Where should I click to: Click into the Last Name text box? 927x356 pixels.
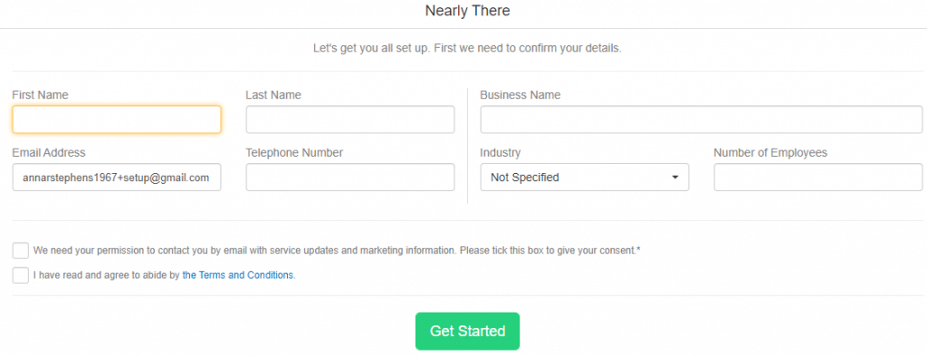click(x=350, y=120)
